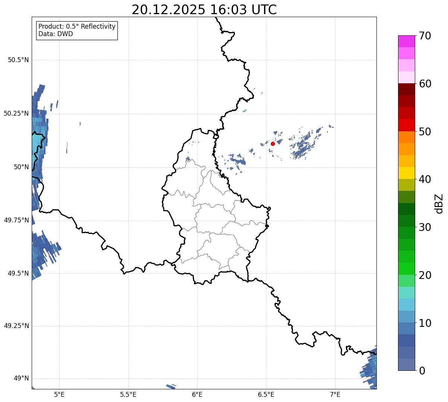The width and height of the screenshot is (448, 402).
Task: Click the colorbar tick label 50
Action: [x=425, y=132]
